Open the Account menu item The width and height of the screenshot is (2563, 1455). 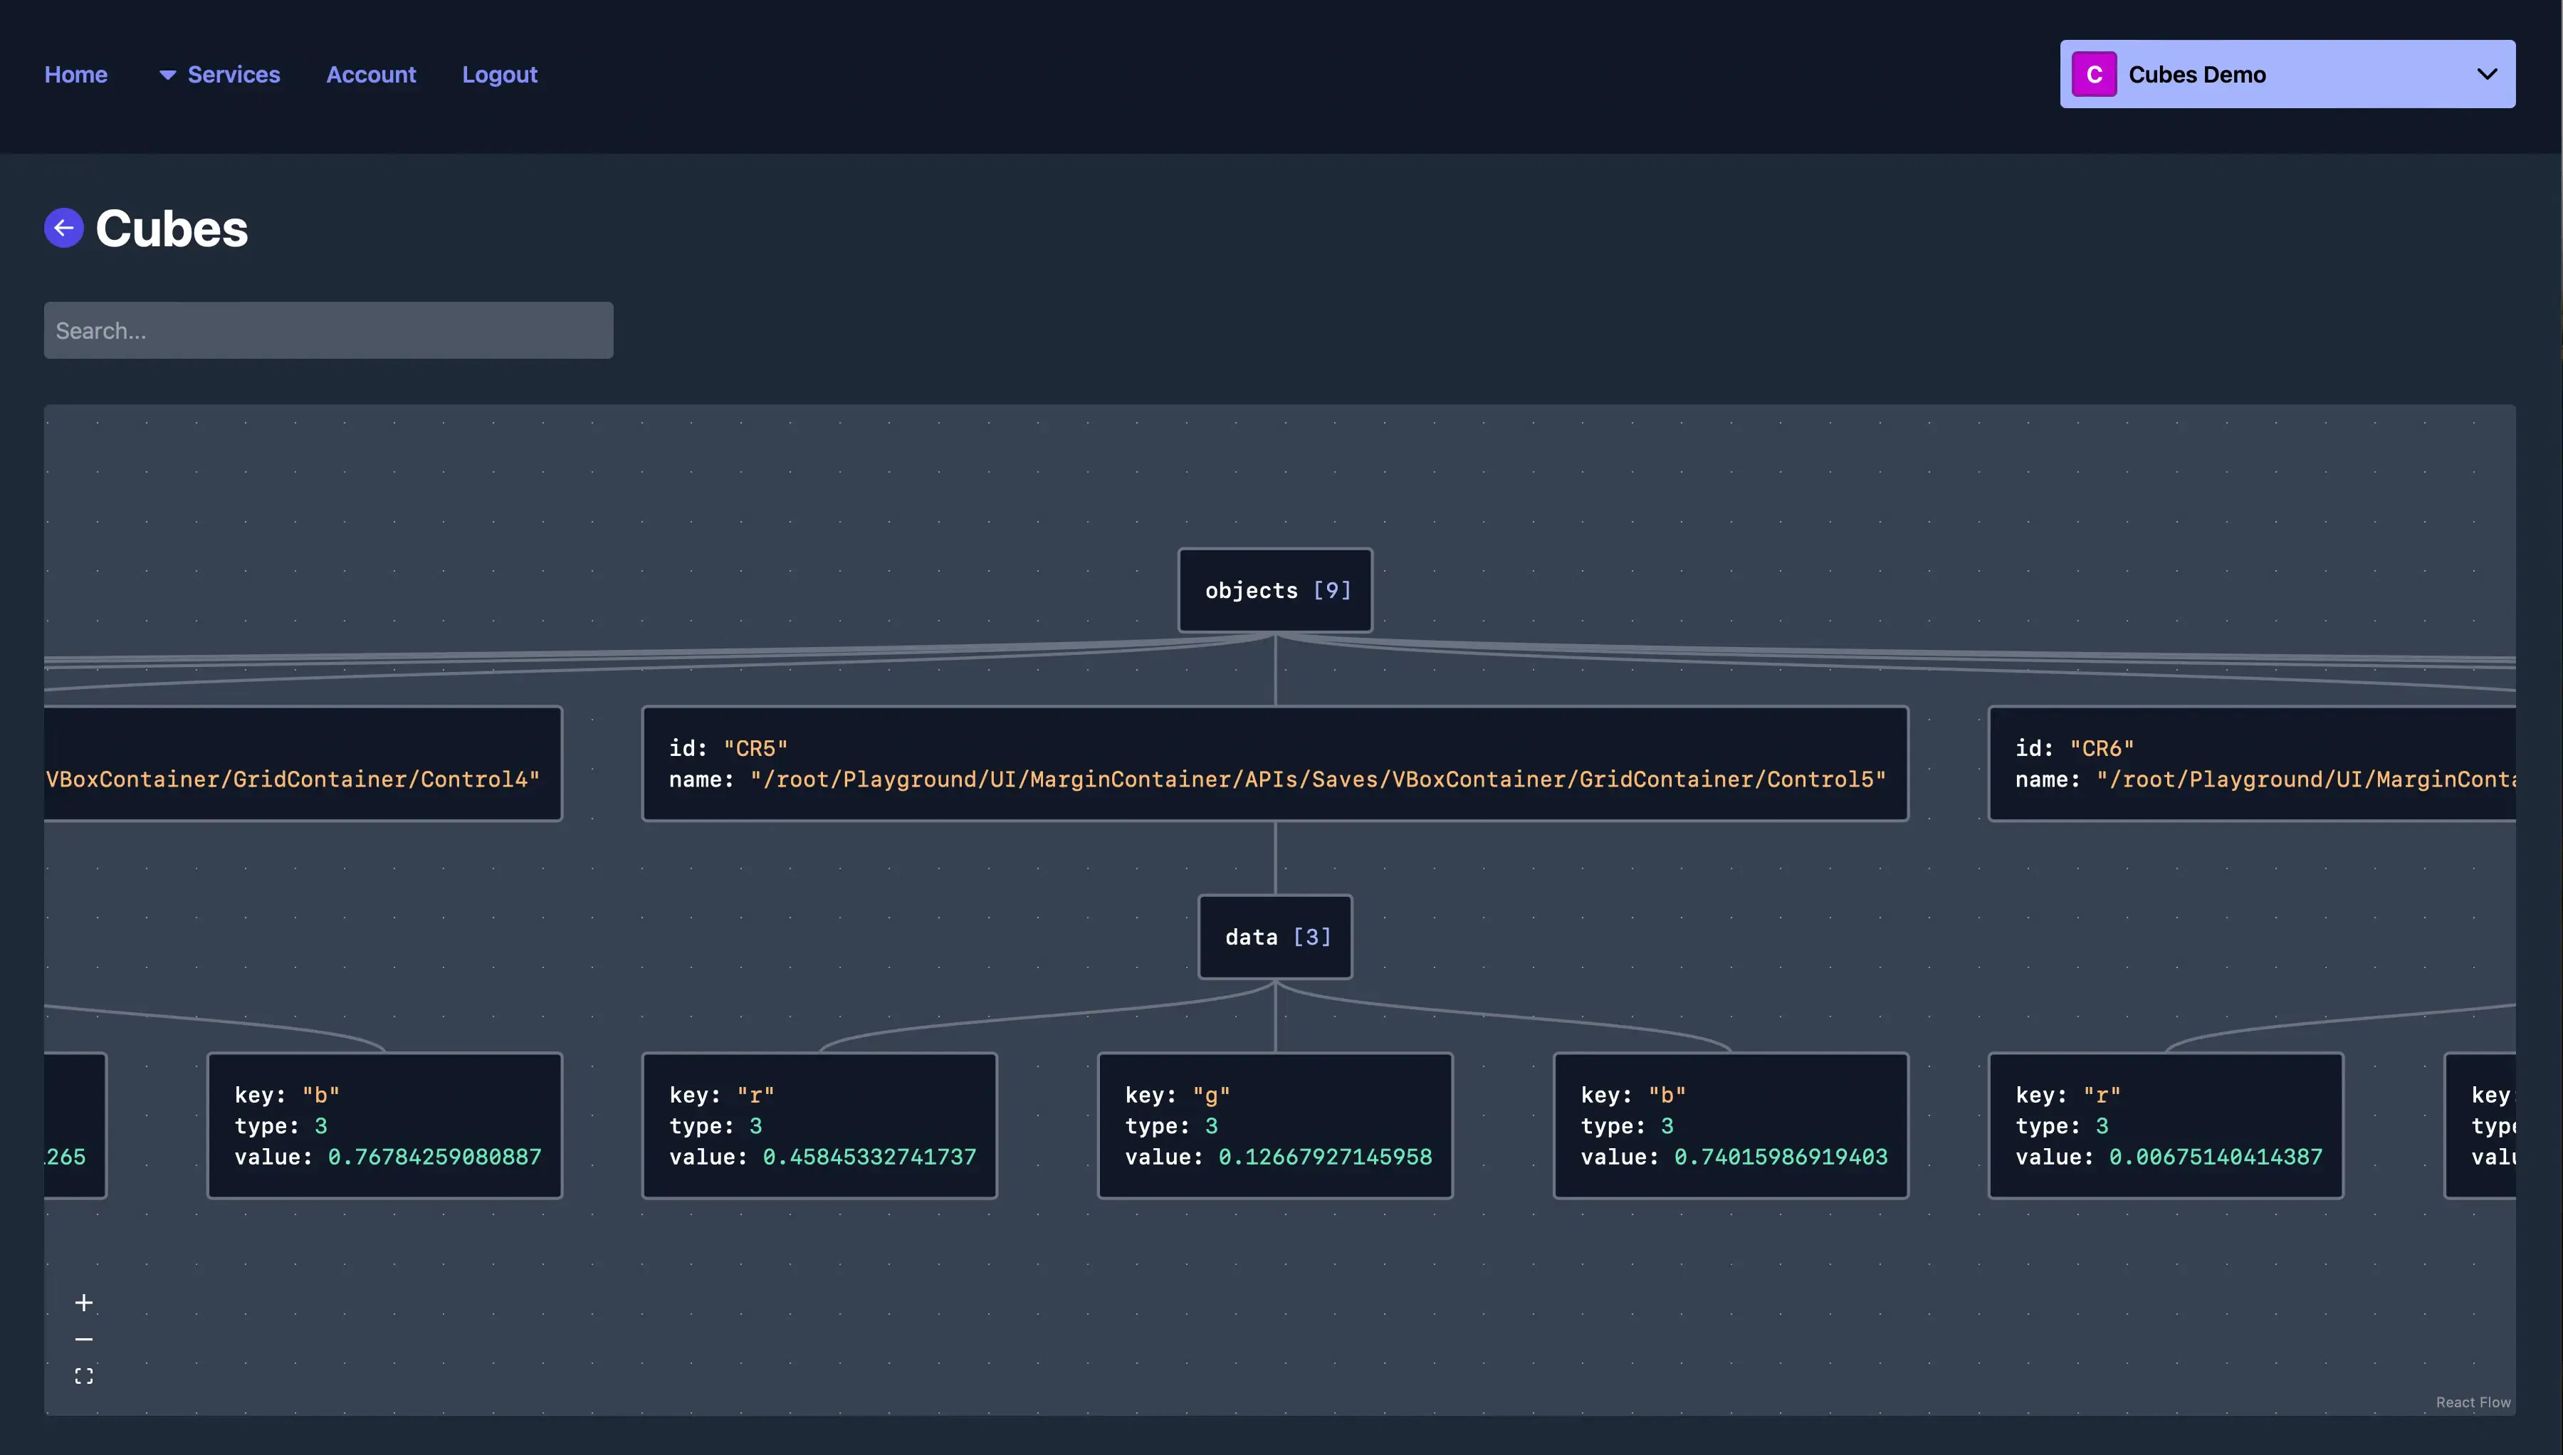371,75
